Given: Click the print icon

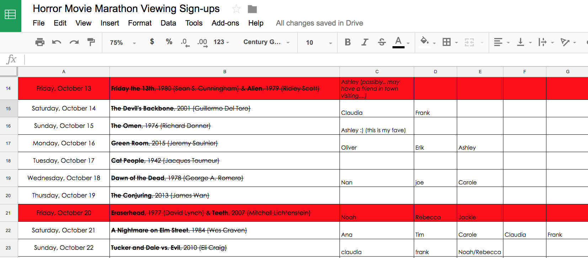Looking at the screenshot, I should click(40, 42).
